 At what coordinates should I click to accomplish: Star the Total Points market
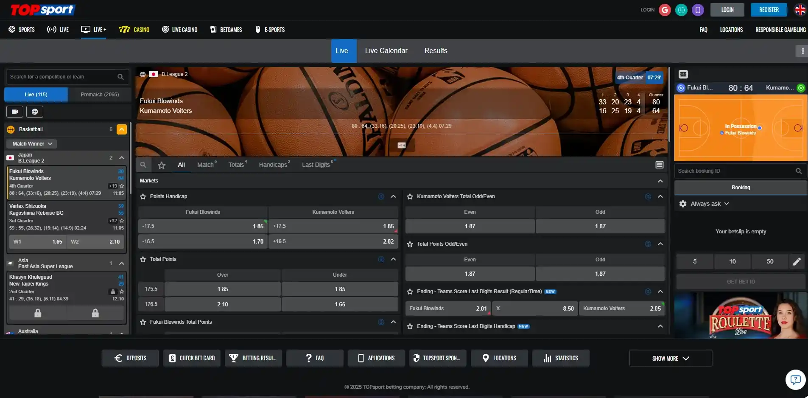[x=143, y=259]
